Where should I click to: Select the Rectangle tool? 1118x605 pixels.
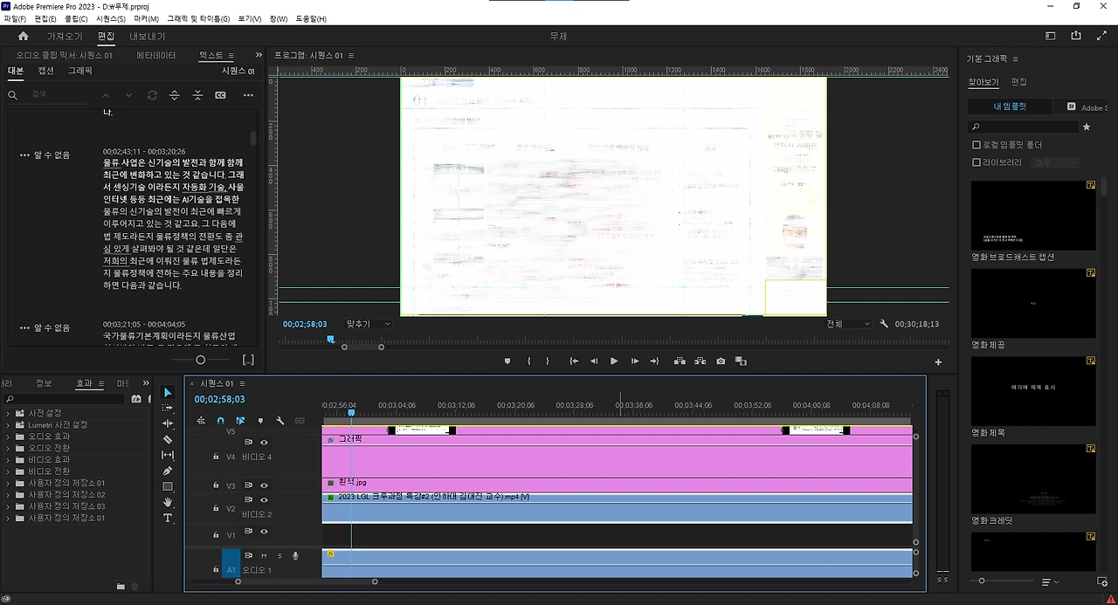(168, 486)
